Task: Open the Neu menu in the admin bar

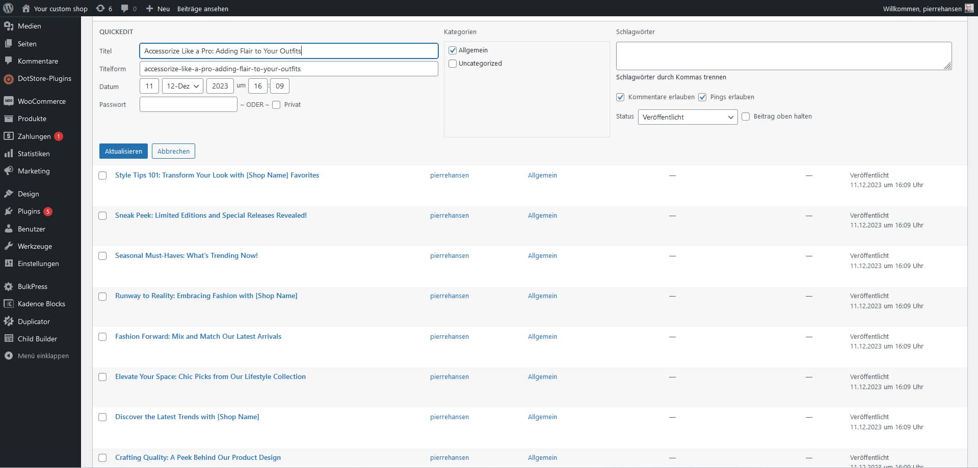Action: tap(157, 8)
